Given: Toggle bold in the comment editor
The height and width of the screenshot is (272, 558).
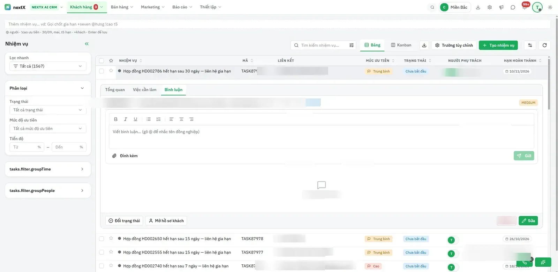Looking at the screenshot, I should [116, 119].
